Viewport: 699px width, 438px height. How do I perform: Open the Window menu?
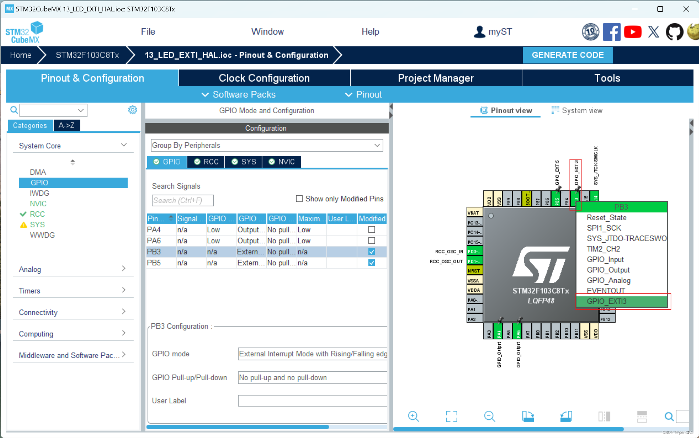click(267, 32)
